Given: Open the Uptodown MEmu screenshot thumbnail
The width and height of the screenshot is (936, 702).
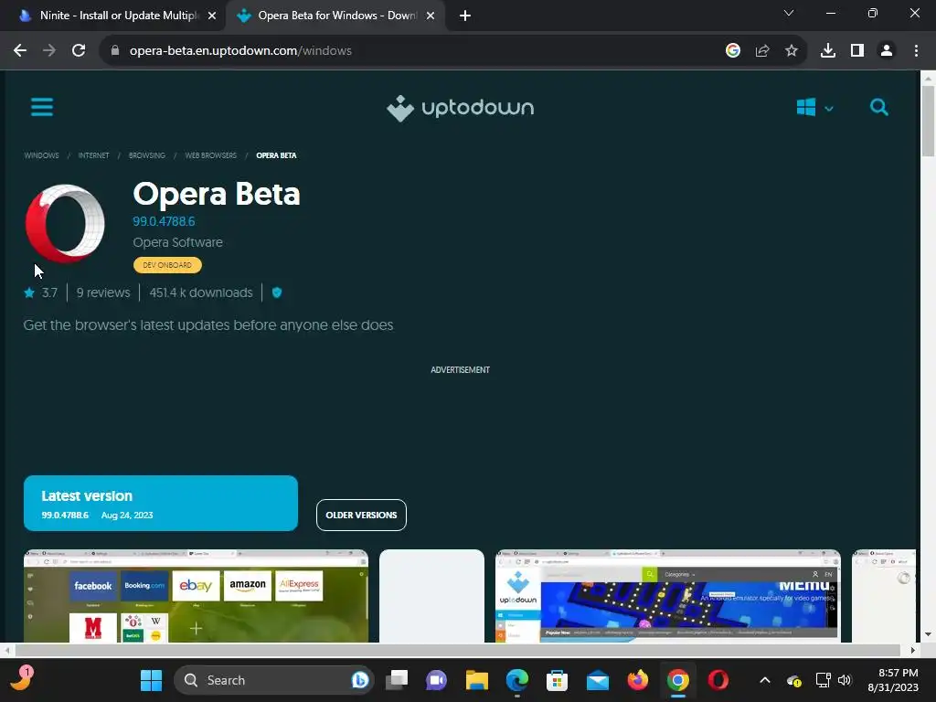Looking at the screenshot, I should (x=668, y=596).
